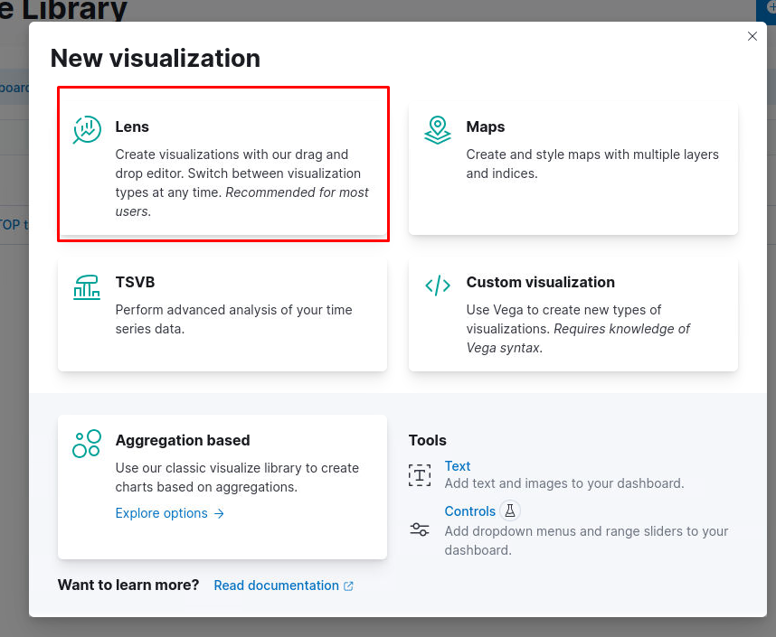Viewport: 776px width, 637px height.
Task: Click the TSVB chart icon
Action: 87,287
